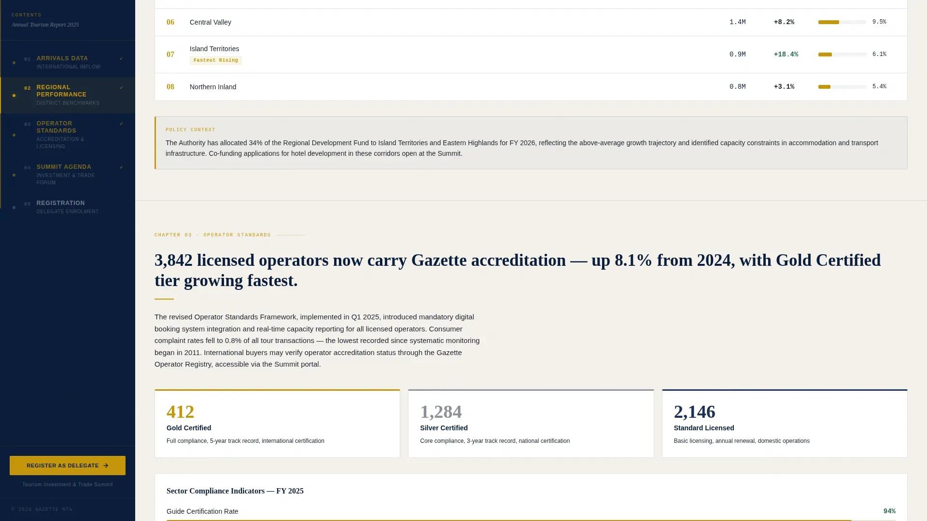Open Registration delegate enrolment section
The height and width of the screenshot is (521, 927).
pos(68,207)
